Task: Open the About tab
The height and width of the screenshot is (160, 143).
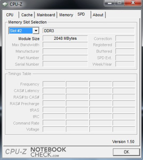Action: 98,15
